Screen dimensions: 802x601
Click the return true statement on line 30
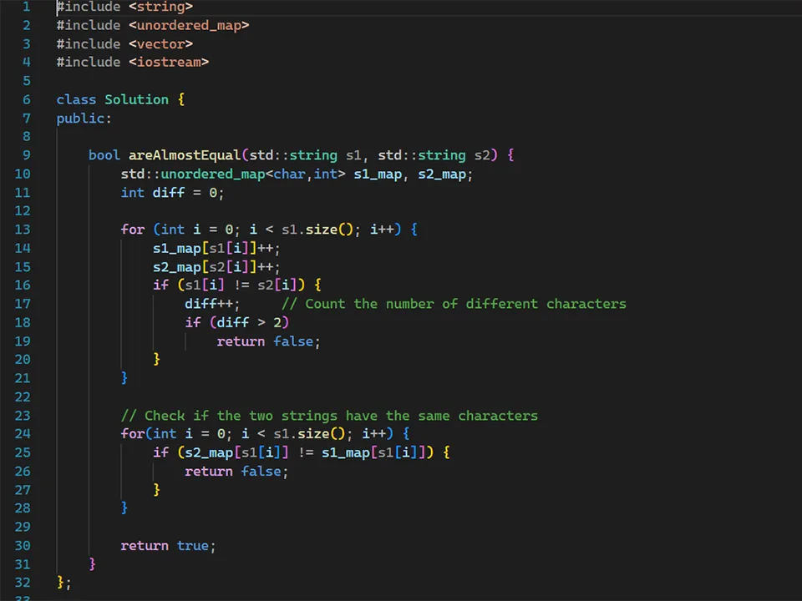[x=167, y=545]
